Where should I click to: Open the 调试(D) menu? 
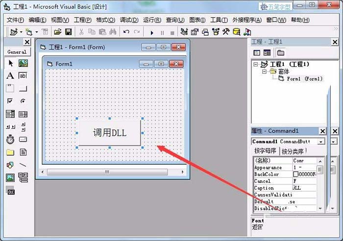(129, 20)
